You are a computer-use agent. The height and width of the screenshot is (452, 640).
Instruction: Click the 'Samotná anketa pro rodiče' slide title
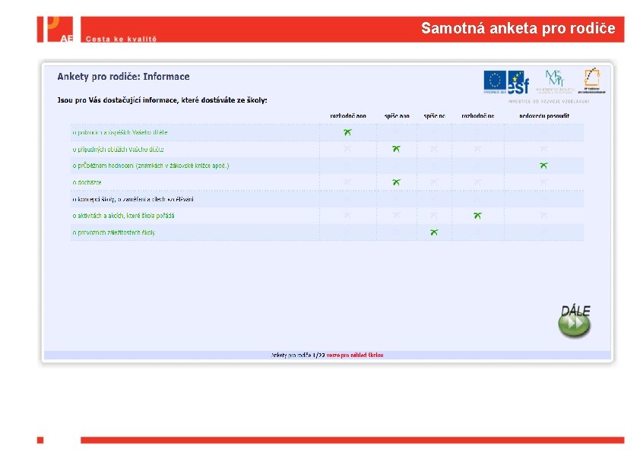click(518, 28)
